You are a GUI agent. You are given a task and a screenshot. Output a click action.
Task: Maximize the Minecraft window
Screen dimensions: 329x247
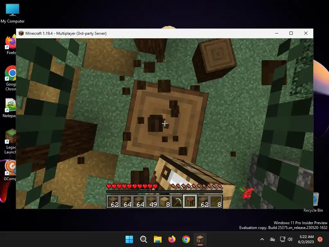click(291, 33)
